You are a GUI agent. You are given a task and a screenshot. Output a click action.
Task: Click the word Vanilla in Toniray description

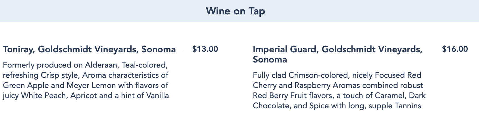point(157,96)
